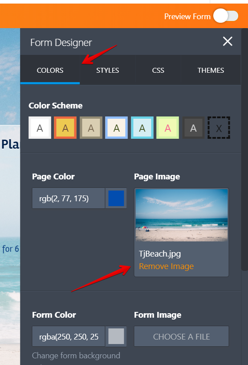Screen dimensions: 248x365
Task: Click the Color Scheme heading
Action: tap(56, 105)
